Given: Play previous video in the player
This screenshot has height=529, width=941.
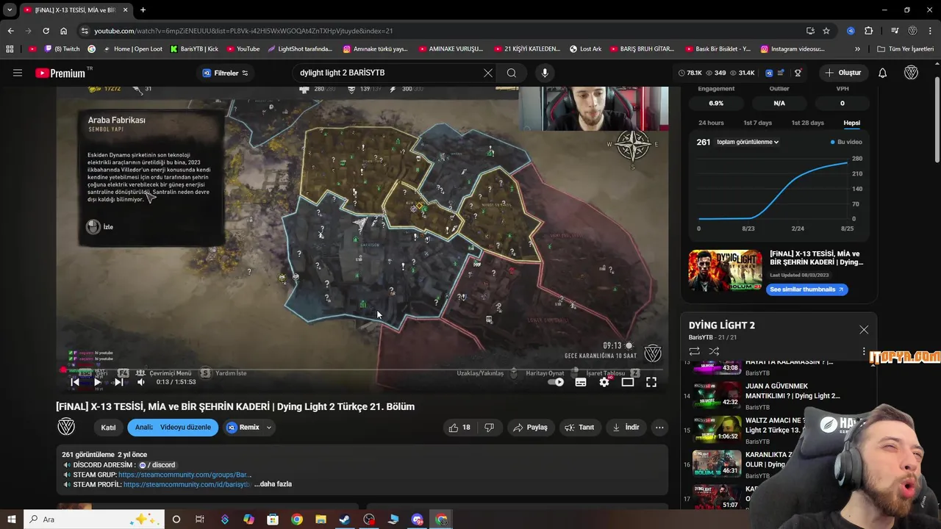Looking at the screenshot, I should click(74, 382).
